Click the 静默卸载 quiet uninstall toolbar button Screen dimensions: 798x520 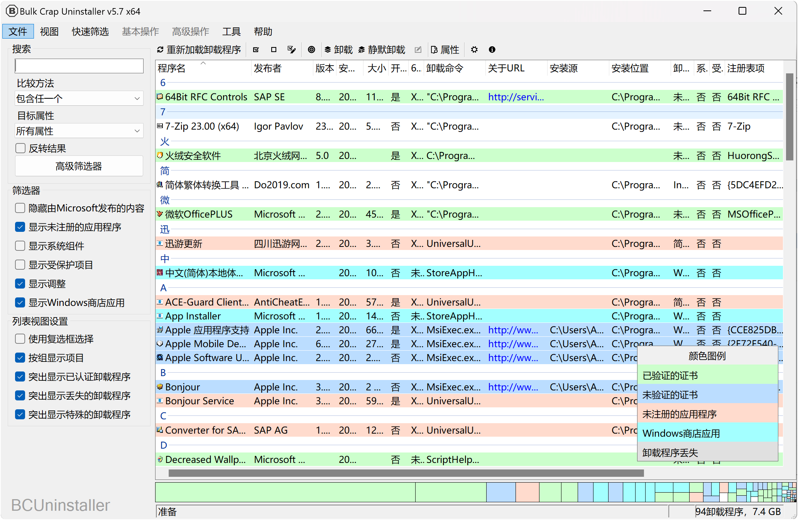click(x=382, y=50)
